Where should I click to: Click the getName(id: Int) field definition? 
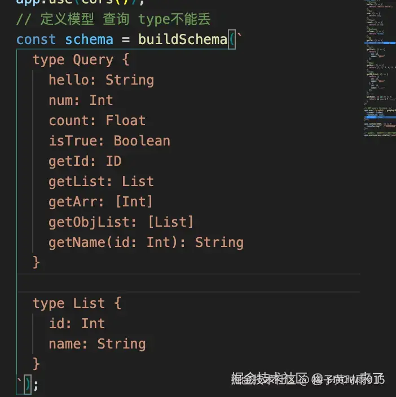146,242
